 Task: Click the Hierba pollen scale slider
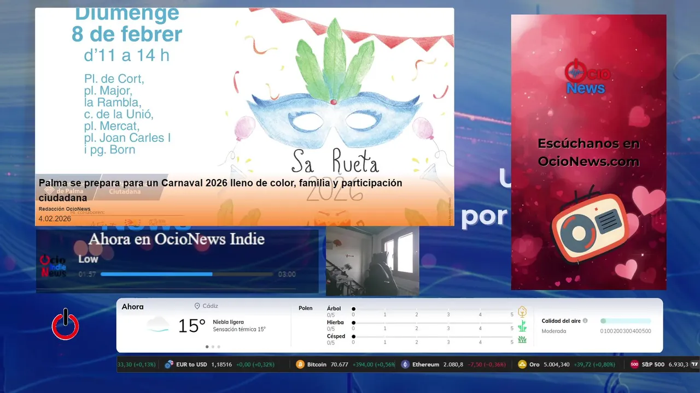(433, 323)
